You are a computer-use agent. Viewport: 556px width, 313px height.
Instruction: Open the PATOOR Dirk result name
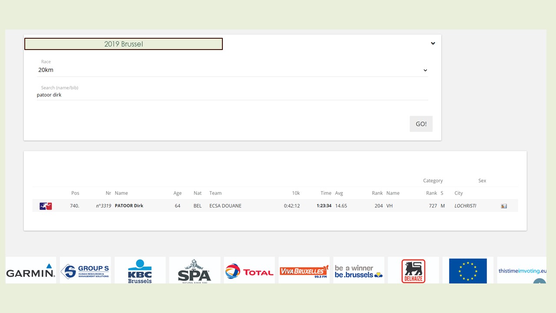click(129, 206)
